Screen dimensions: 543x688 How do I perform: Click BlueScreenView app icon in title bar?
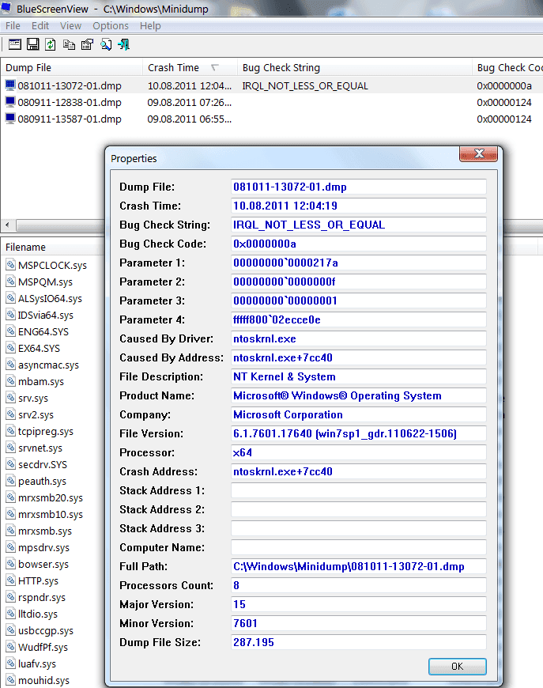click(x=6, y=8)
